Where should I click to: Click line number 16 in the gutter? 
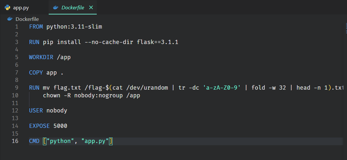tap(15, 141)
